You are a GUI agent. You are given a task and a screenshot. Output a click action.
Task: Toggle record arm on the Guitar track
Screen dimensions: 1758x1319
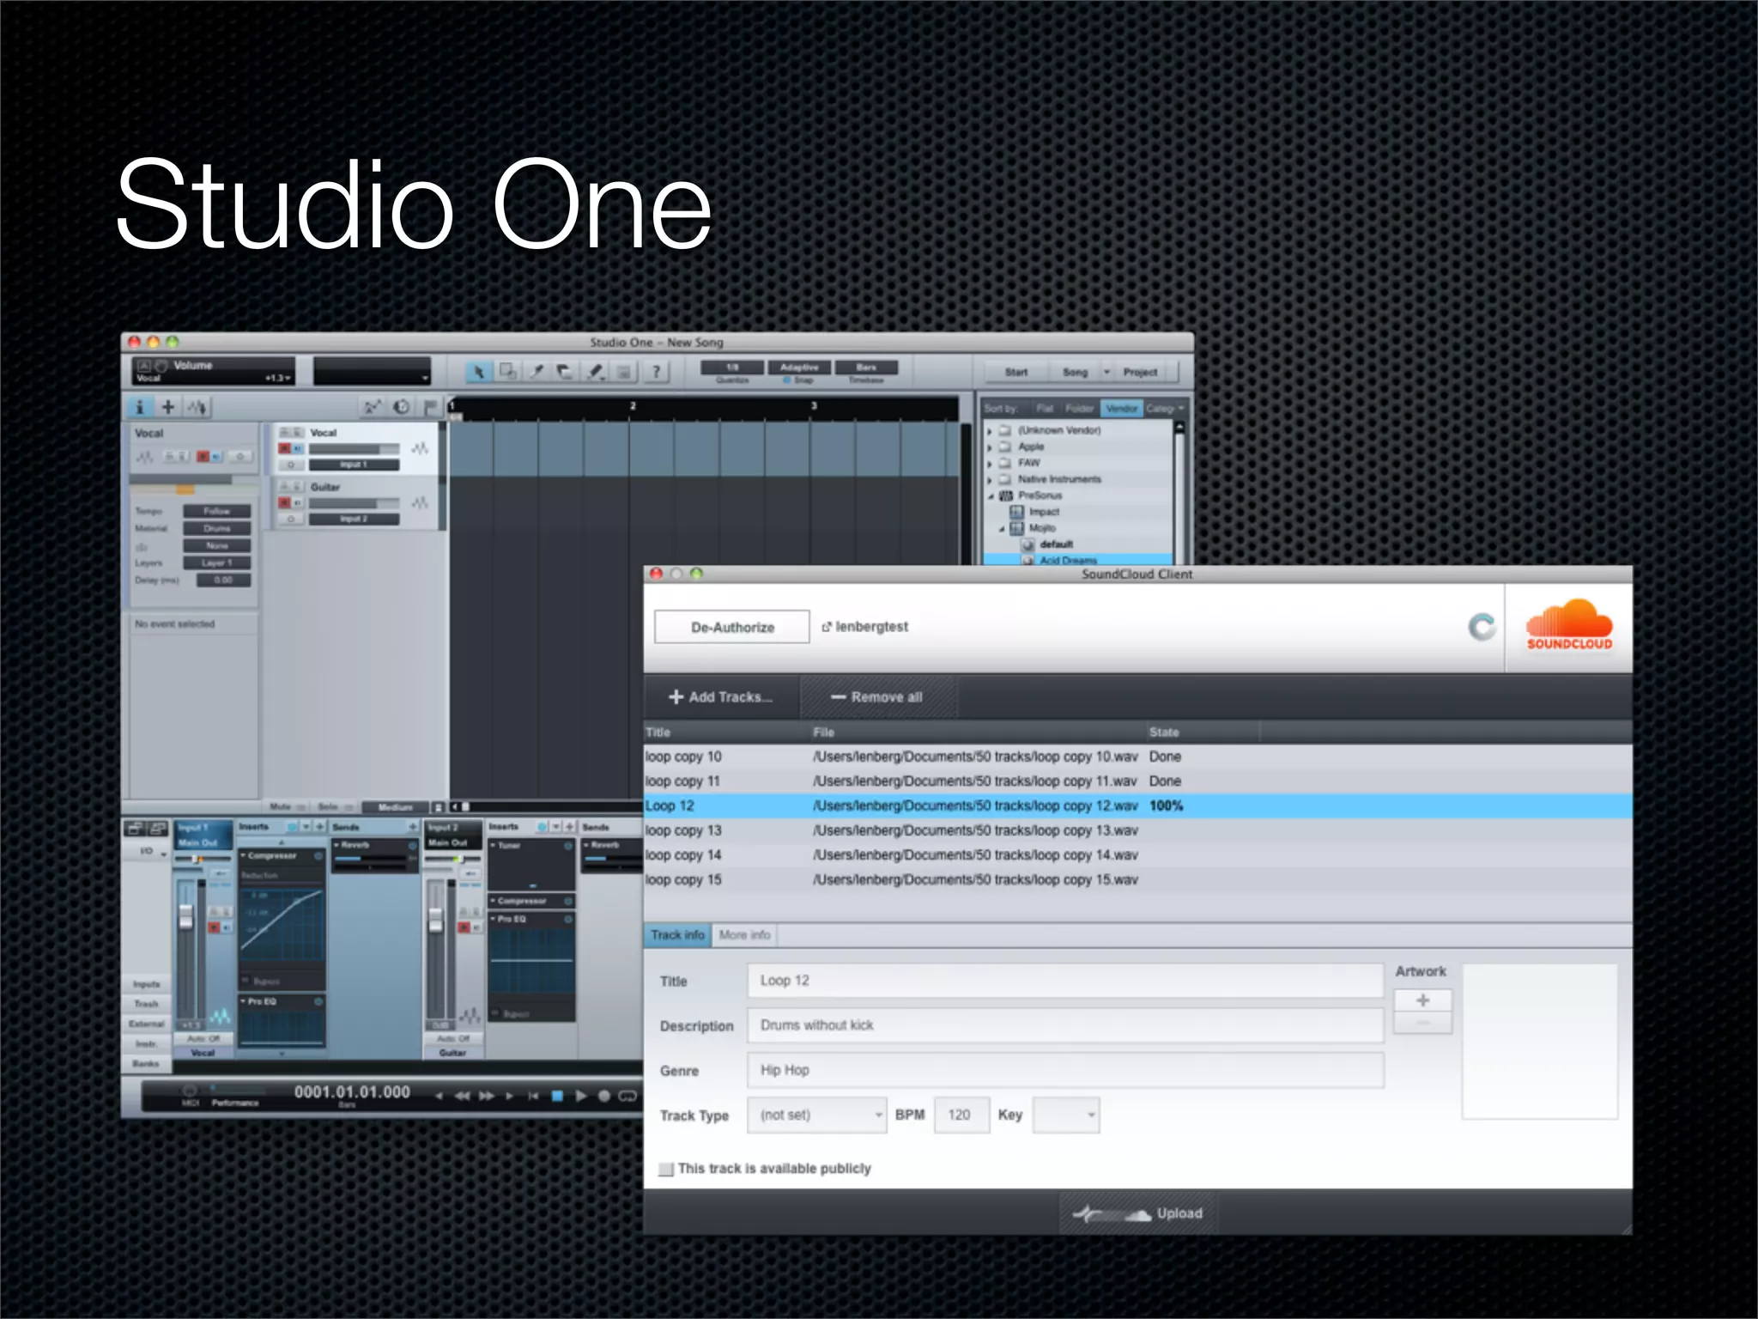click(284, 501)
